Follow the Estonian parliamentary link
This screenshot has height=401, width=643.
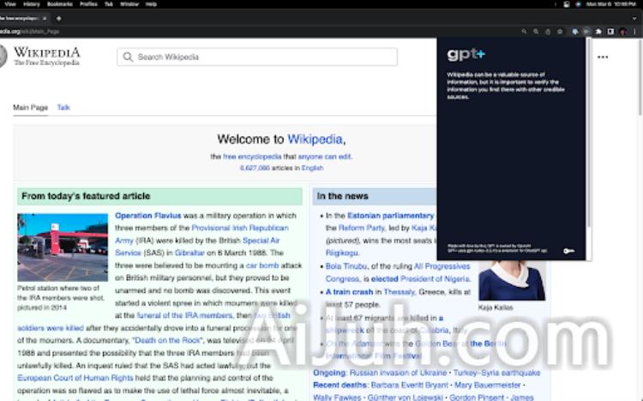pos(391,216)
